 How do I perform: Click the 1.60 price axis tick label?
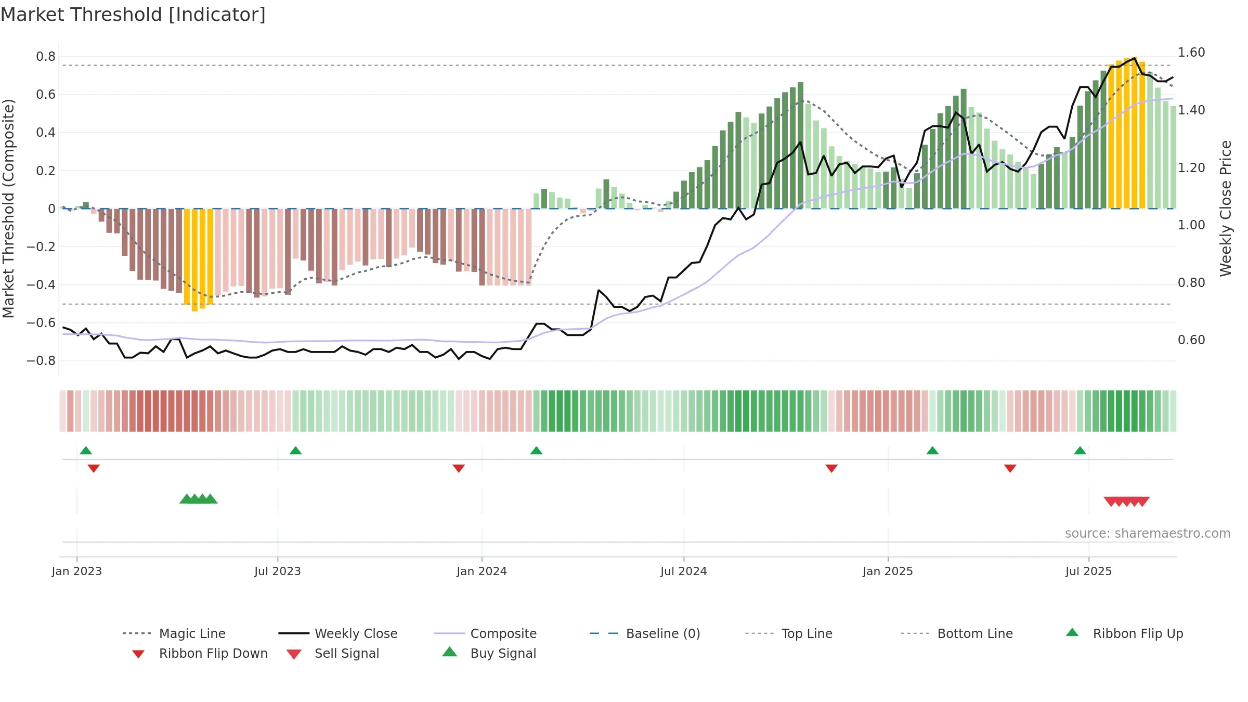pyautogui.click(x=1191, y=53)
